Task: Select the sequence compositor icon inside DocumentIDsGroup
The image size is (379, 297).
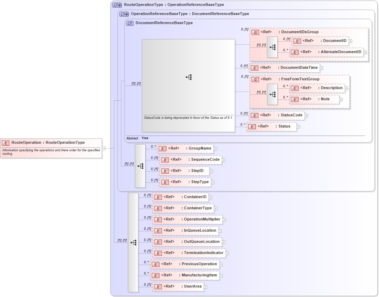Action: click(x=272, y=47)
